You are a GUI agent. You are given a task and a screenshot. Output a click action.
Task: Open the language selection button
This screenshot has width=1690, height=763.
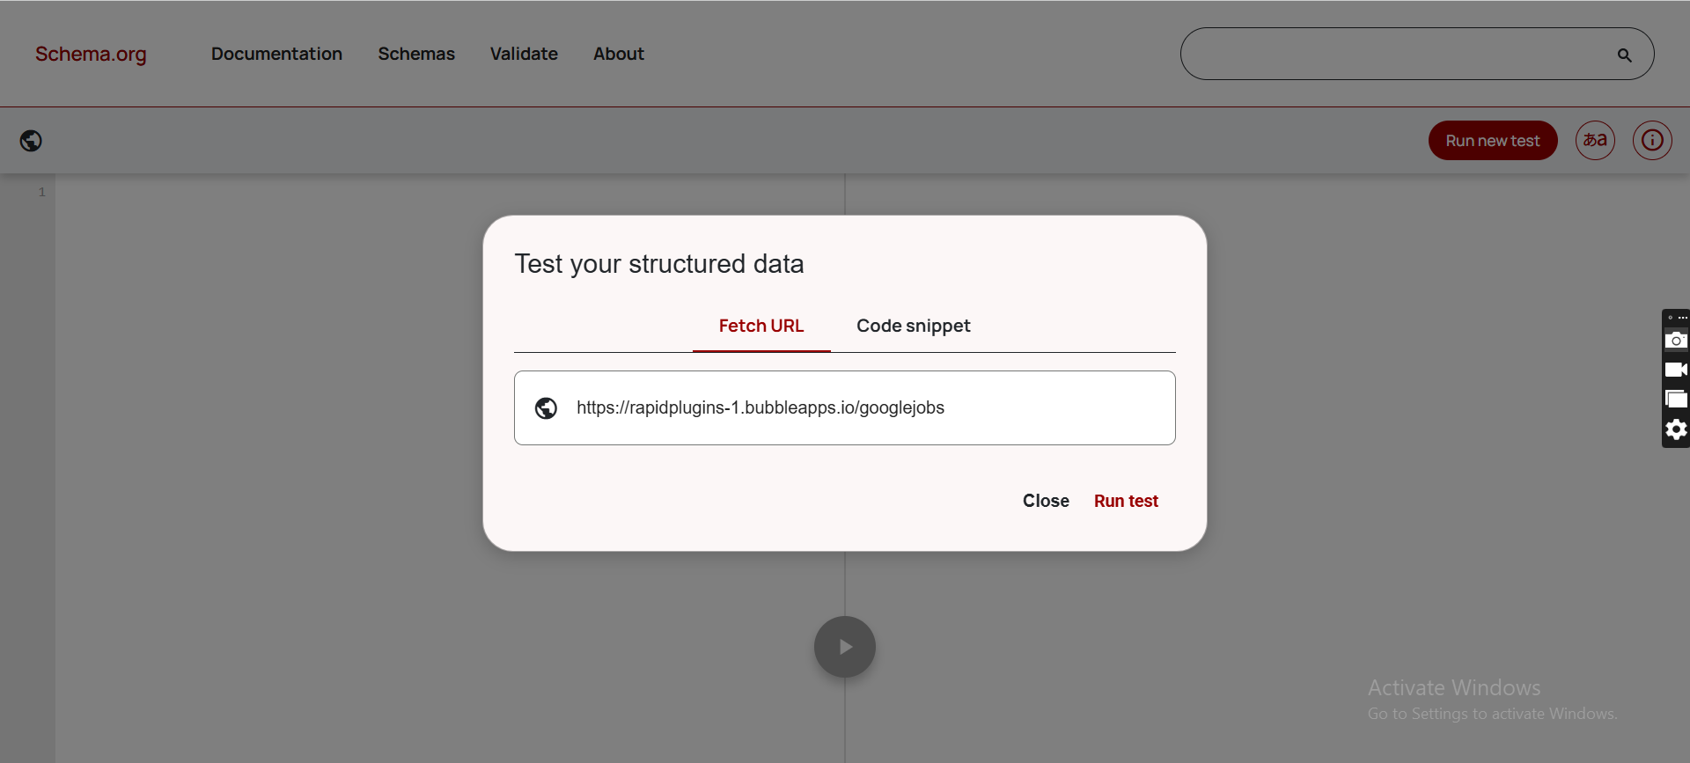pyautogui.click(x=1595, y=141)
